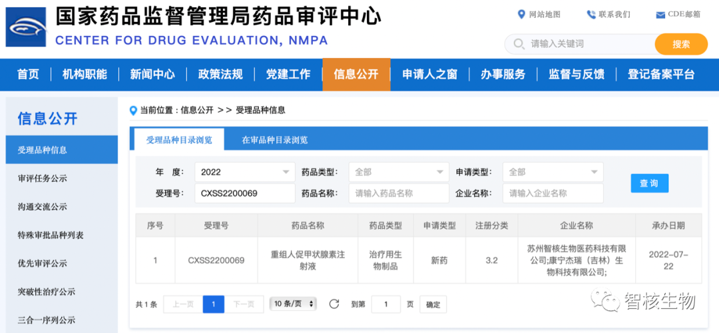This screenshot has width=719, height=333.
Task: Click the CDE fish logo
Action: pos(26,27)
